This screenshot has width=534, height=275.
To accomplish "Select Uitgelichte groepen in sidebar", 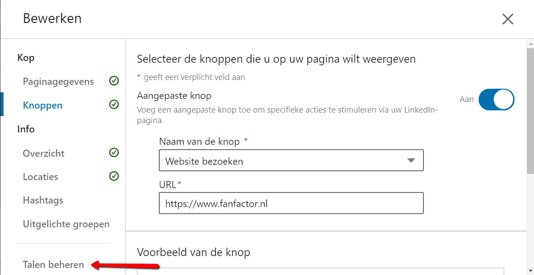I will (66, 224).
